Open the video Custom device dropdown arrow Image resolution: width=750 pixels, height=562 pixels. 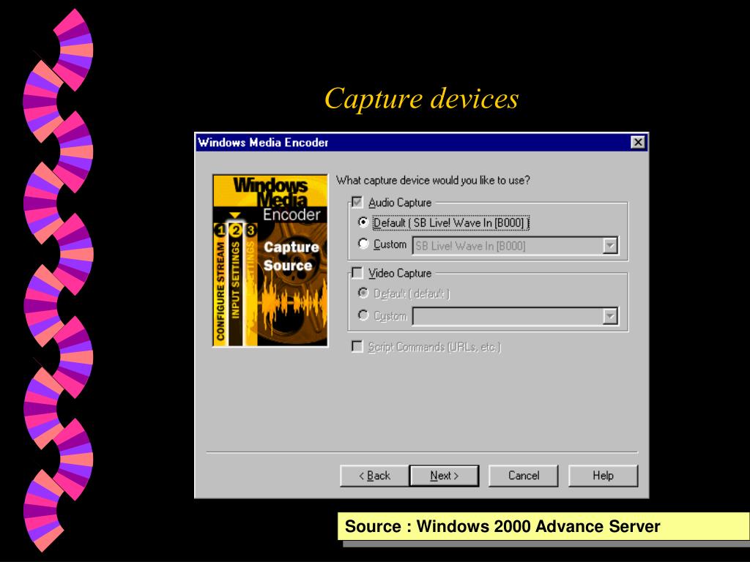(610, 316)
